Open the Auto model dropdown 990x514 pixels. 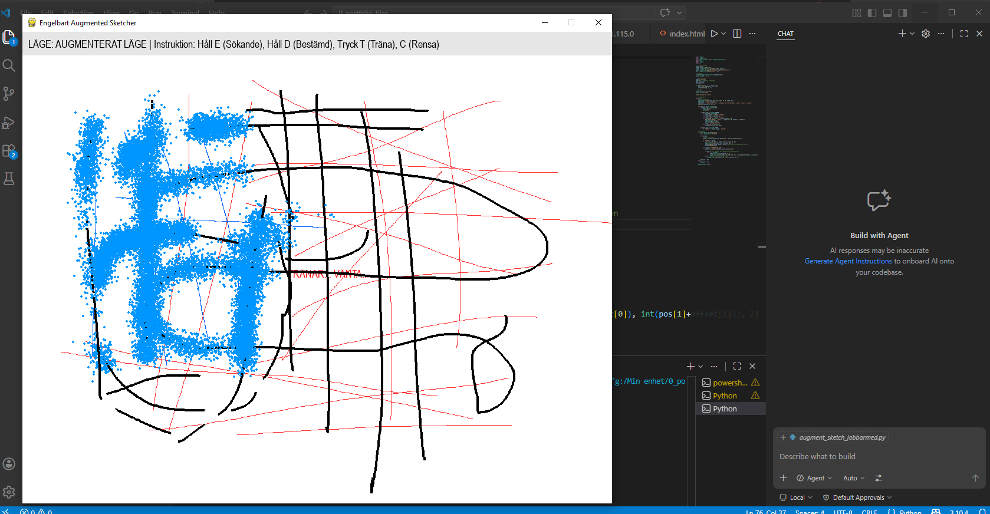click(854, 478)
